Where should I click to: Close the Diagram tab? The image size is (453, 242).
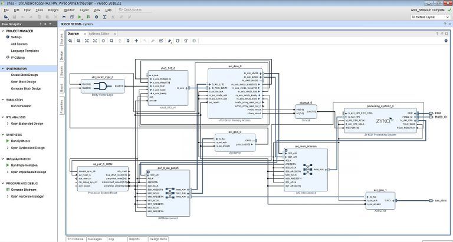tap(85, 34)
